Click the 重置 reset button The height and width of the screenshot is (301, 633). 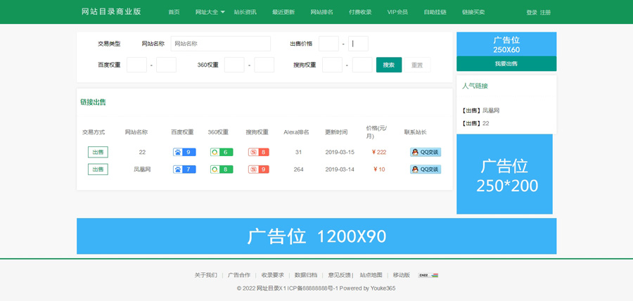pos(417,65)
